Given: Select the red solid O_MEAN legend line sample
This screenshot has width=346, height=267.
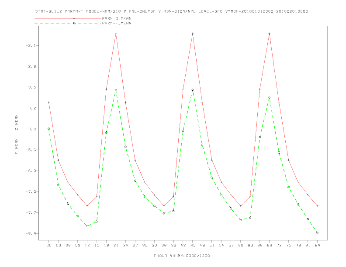Looking at the screenshot, I should (68, 18).
